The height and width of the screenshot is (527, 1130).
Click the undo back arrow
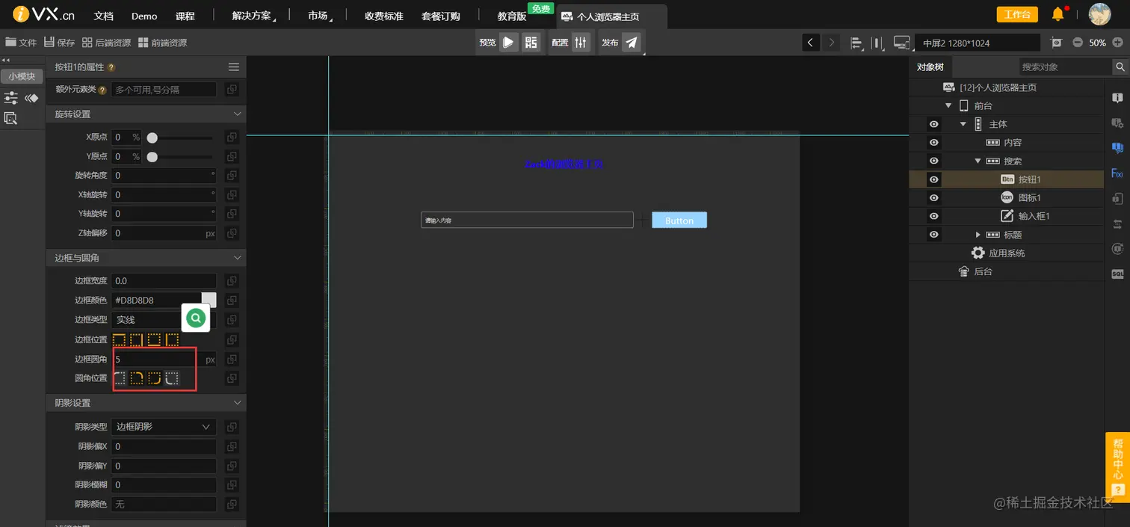[x=811, y=43]
